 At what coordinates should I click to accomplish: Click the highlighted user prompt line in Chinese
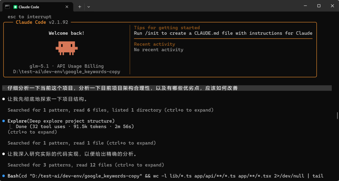coord(167,88)
